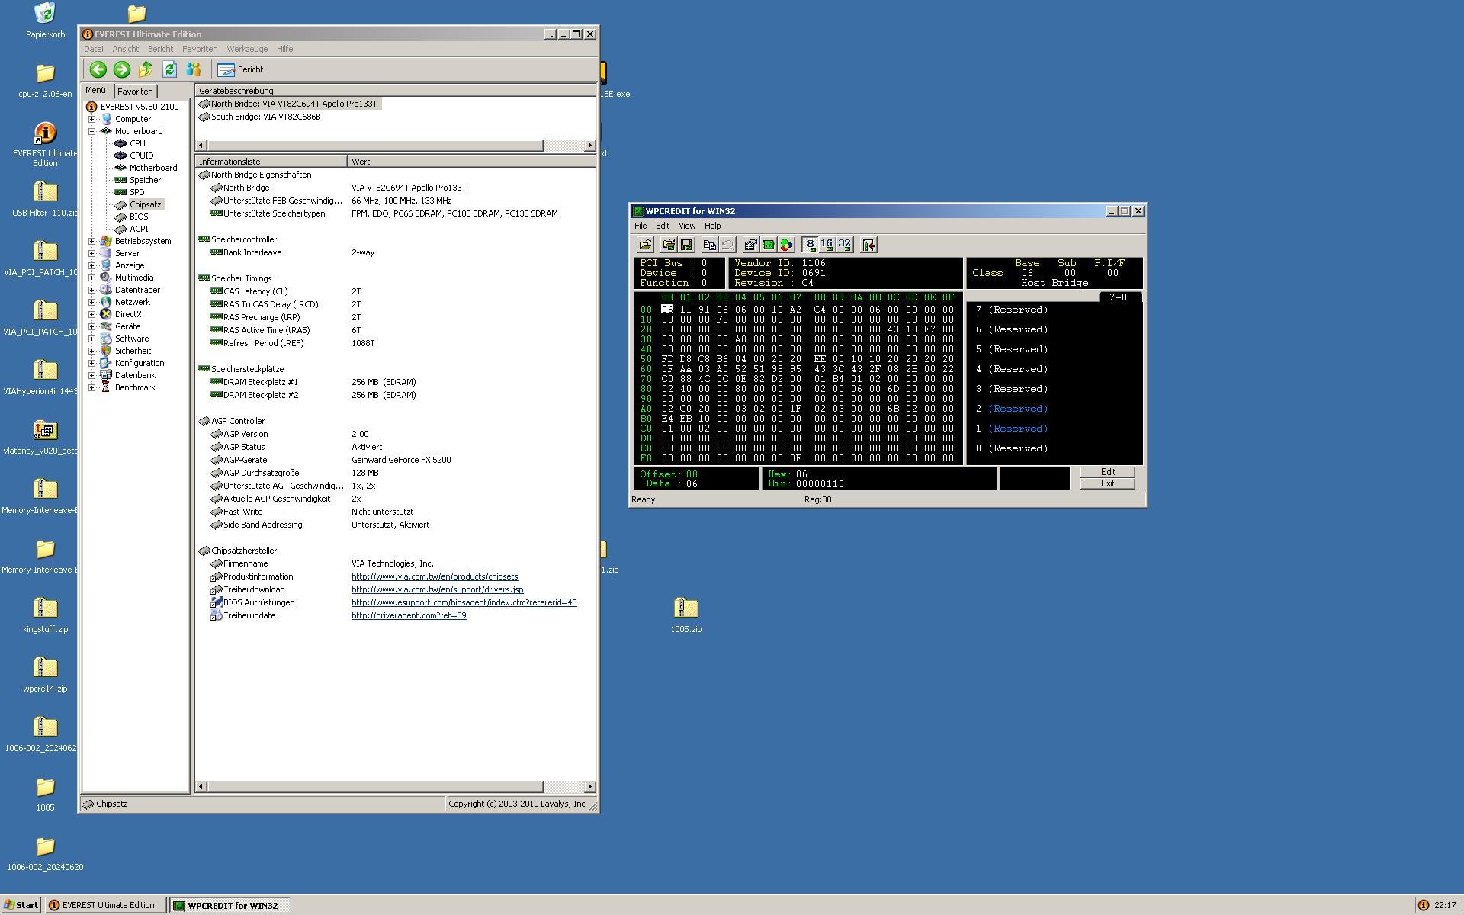
Task: Click EVEREST refresh toolbar icon
Action: (169, 69)
